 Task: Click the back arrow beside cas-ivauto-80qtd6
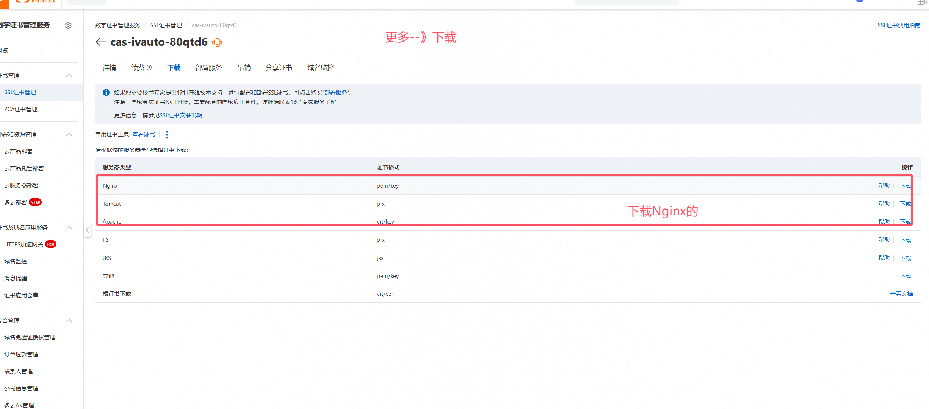point(100,42)
